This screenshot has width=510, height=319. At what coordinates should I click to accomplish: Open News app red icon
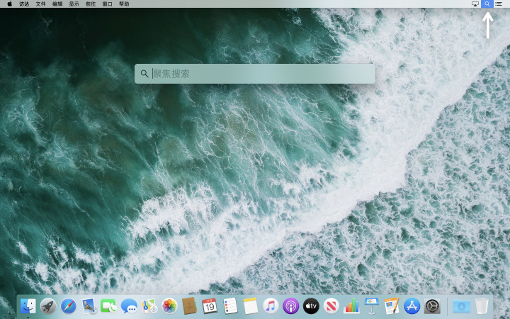(x=331, y=306)
